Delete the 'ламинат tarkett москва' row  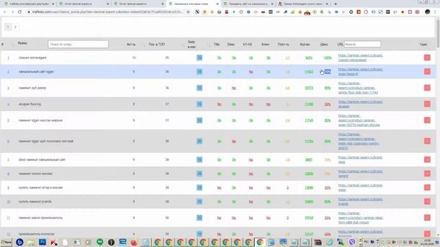(x=427, y=174)
